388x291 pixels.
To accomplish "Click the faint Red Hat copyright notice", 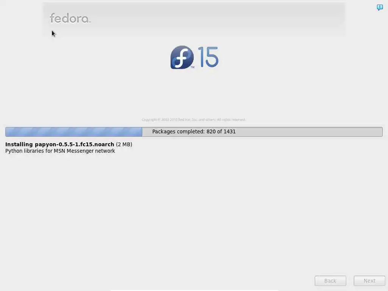I will 194,120.
